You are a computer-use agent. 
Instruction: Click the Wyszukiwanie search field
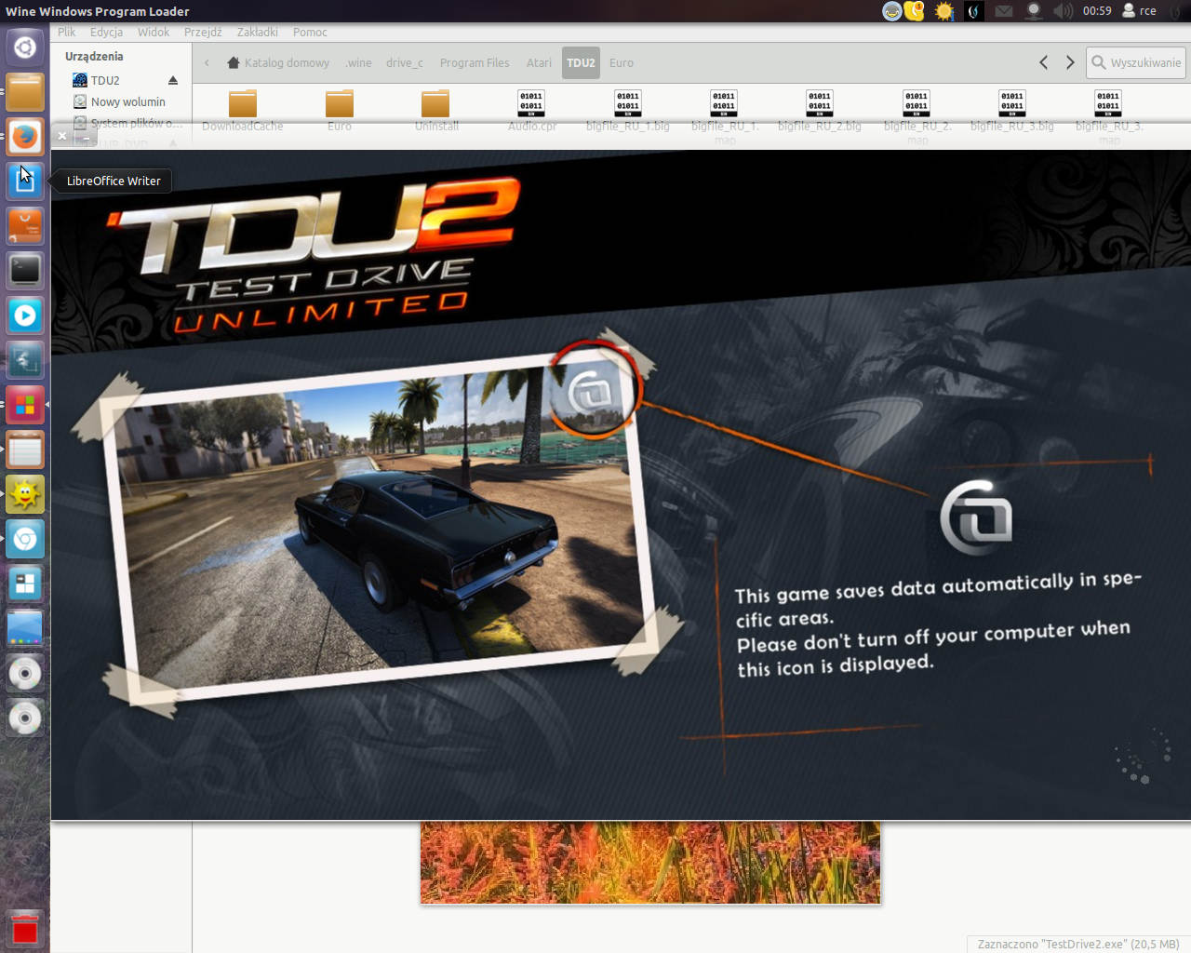1136,62
